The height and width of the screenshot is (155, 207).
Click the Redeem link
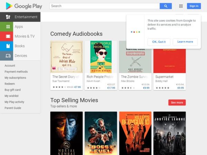pyautogui.click(x=10, y=84)
